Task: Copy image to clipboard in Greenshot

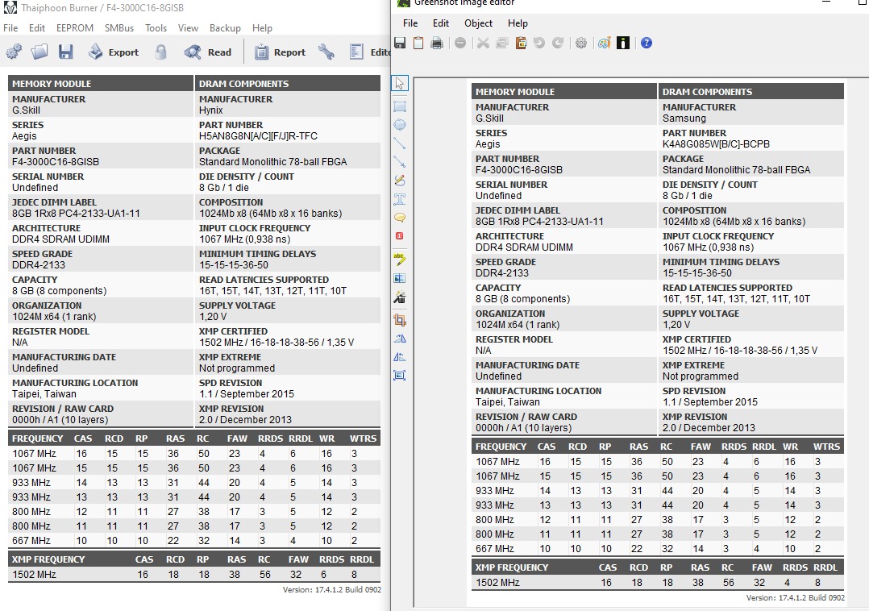Action: pyautogui.click(x=418, y=44)
